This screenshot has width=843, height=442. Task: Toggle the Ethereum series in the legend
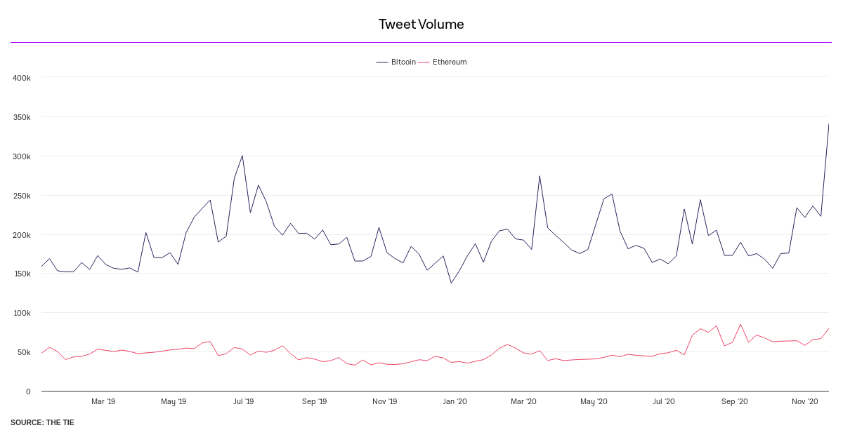pos(450,62)
